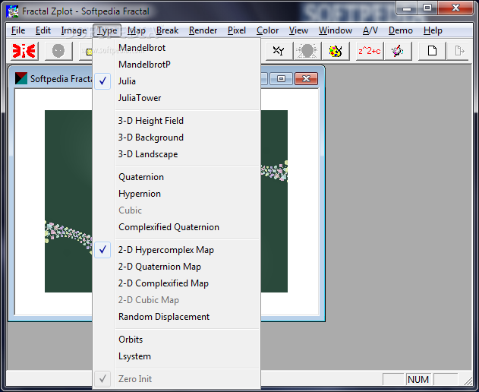
Task: Choose Mandelbrot from the Type menu
Action: 177,48
